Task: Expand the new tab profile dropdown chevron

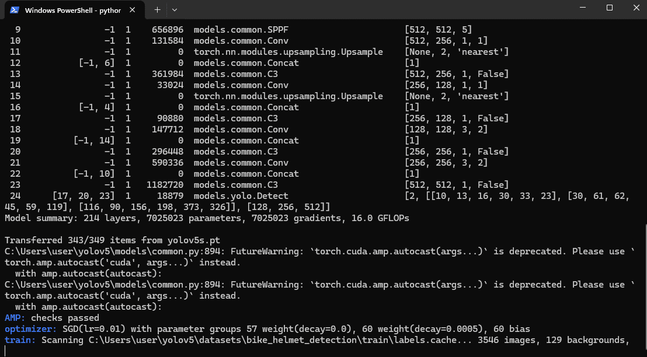Action: coord(175,10)
